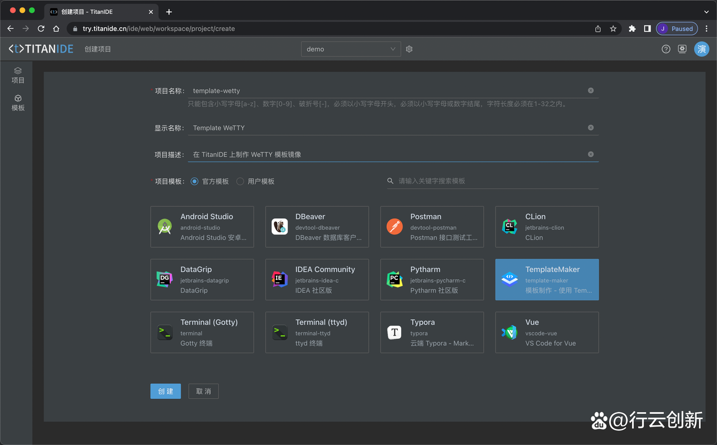Open the Chrome three-dot menu
This screenshot has width=717, height=445.
[706, 28]
